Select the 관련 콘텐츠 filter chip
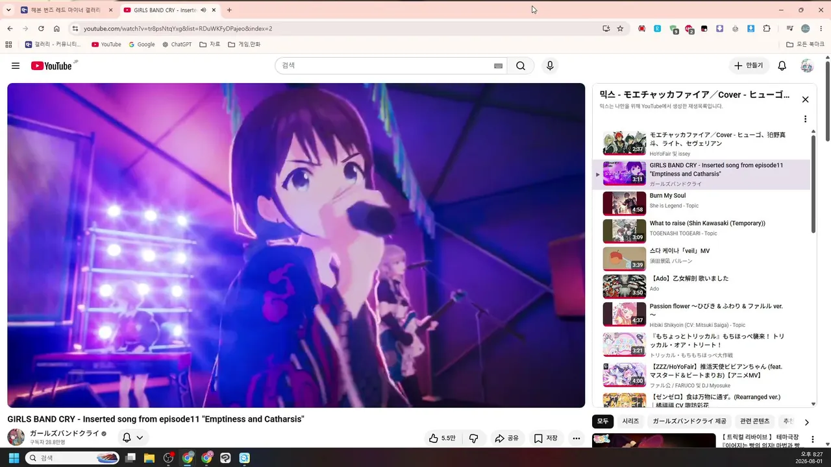 point(754,422)
